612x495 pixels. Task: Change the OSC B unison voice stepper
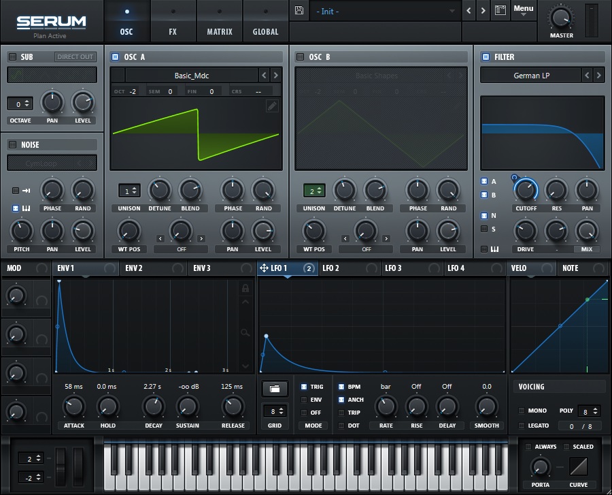[314, 191]
